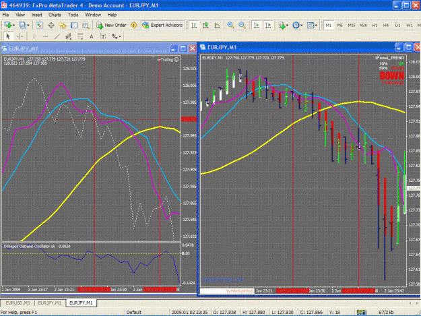Select the D1 timeframe button
421x316 pixels.
pos(397,25)
